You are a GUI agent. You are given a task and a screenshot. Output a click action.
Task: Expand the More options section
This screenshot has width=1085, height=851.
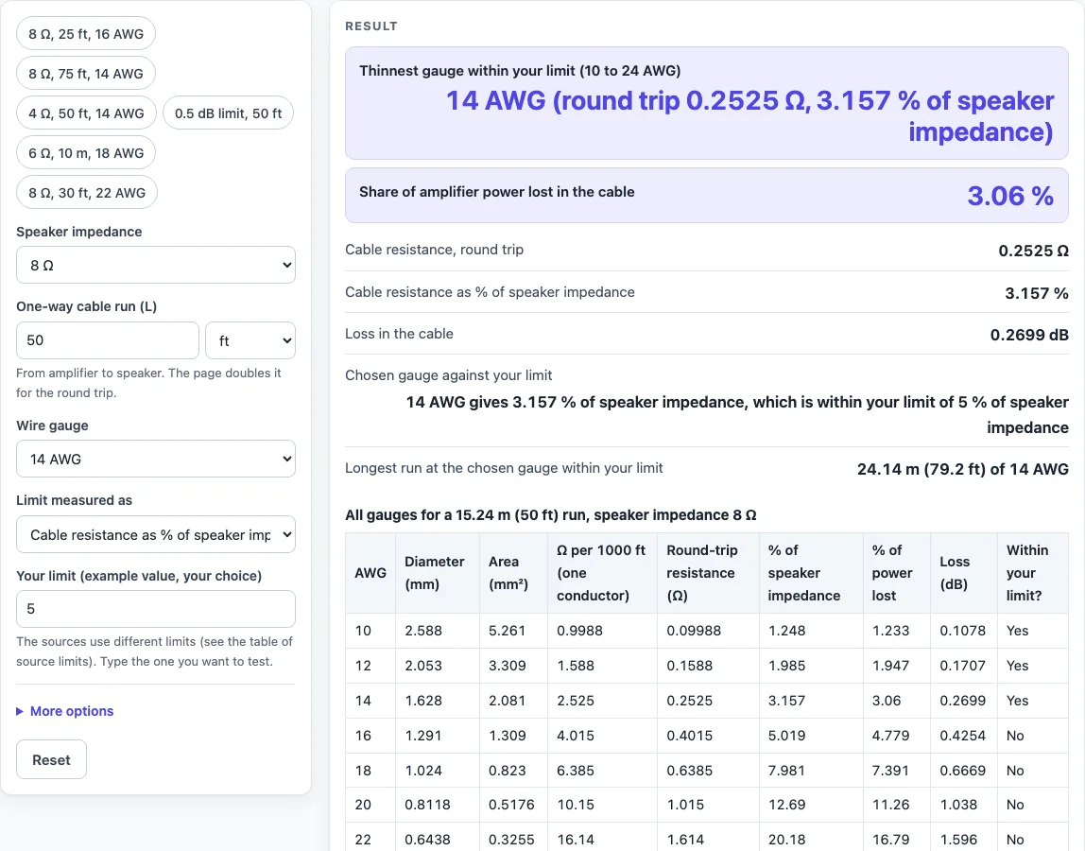pyautogui.click(x=65, y=711)
